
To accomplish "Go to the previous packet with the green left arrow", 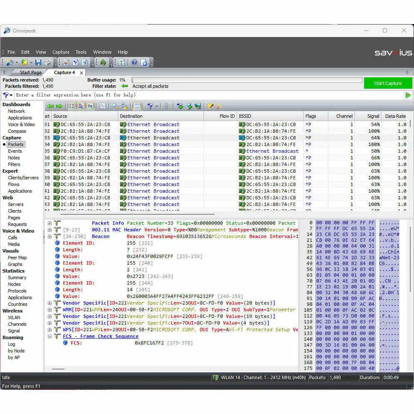I will [x=50, y=106].
